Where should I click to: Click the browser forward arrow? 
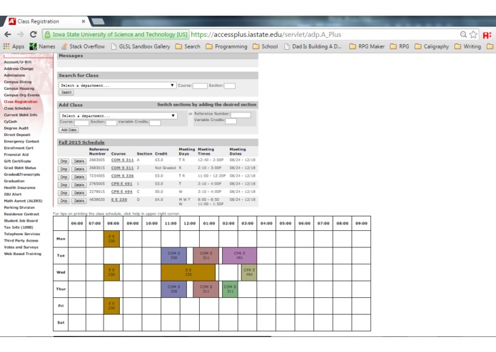tap(21, 34)
